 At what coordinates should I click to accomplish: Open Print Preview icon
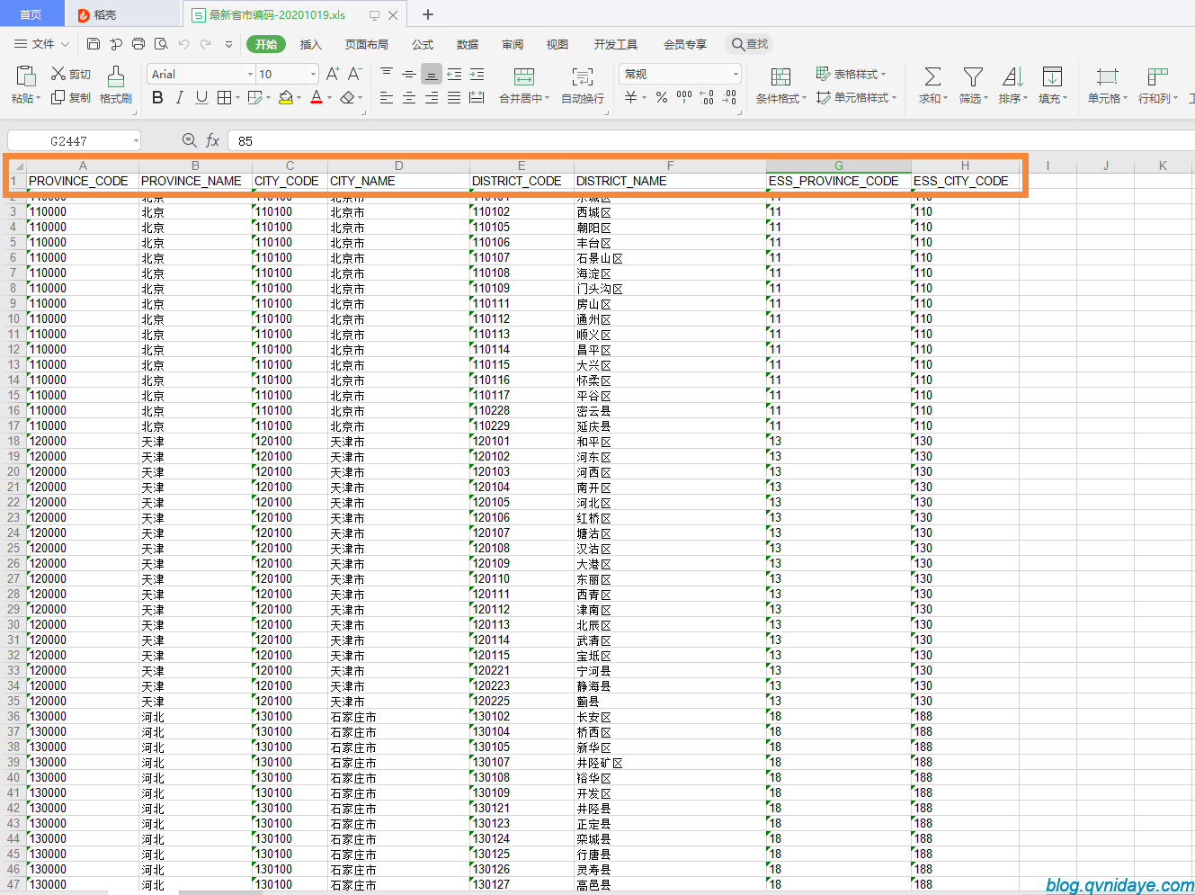click(161, 43)
